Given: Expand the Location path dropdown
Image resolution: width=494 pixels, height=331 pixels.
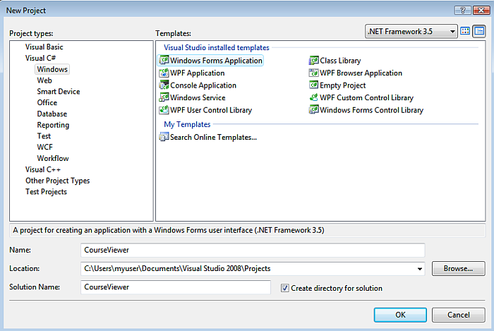Looking at the screenshot, I should point(420,269).
